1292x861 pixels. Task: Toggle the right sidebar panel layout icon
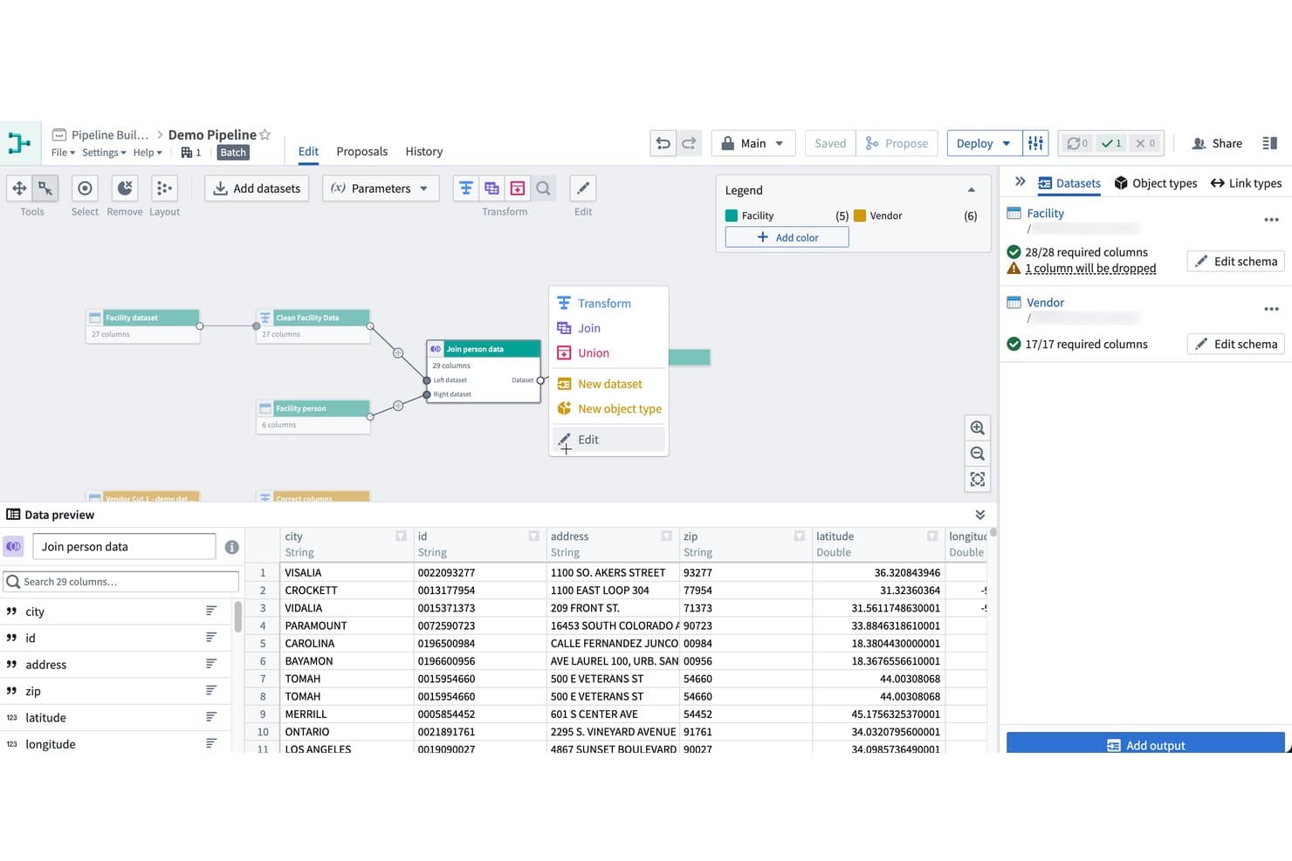1270,143
